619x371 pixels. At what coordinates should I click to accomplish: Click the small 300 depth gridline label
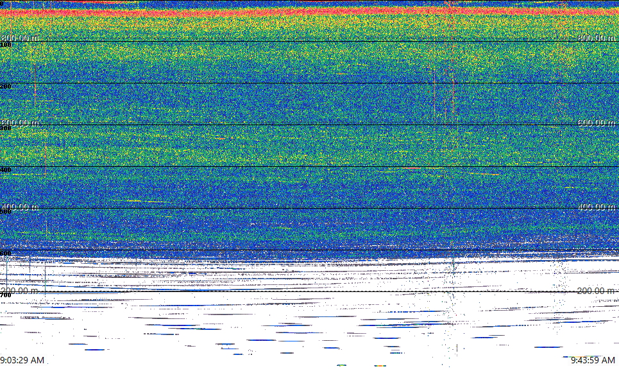[x=6, y=128]
